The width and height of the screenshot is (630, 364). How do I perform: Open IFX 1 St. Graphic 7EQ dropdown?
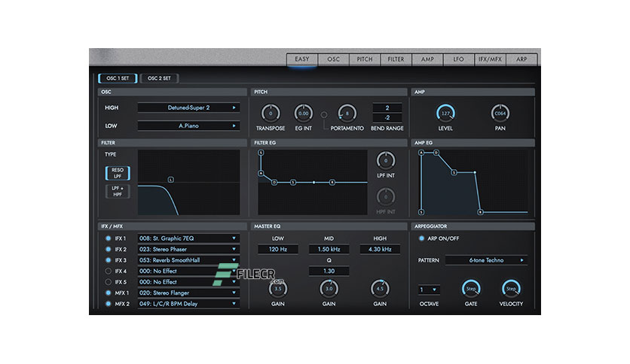click(188, 238)
